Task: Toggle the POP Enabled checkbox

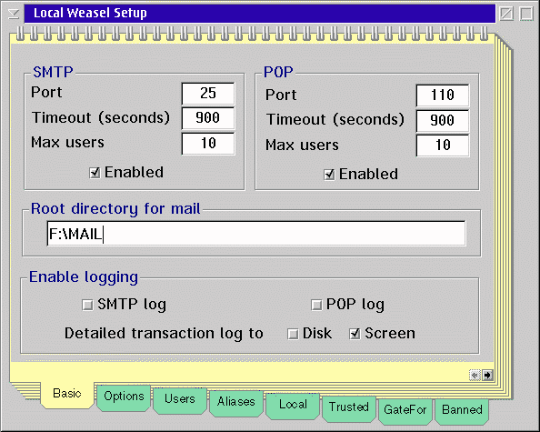Action: 329,175
